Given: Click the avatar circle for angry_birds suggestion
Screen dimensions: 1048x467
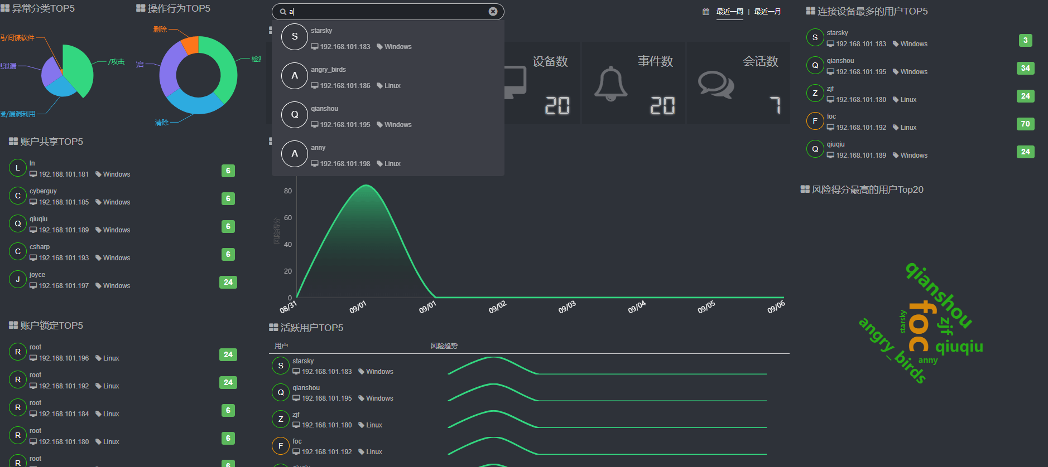Looking at the screenshot, I should pos(295,76).
